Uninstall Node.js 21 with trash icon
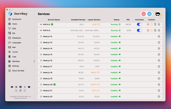The image size is (171, 109). 159,90
